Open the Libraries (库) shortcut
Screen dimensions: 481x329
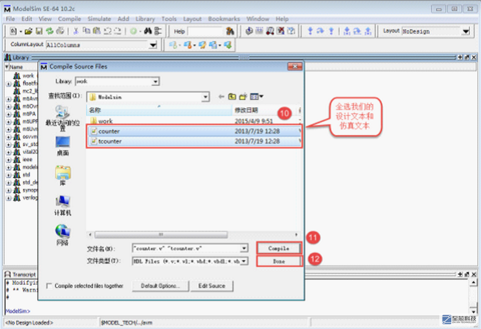[63, 175]
